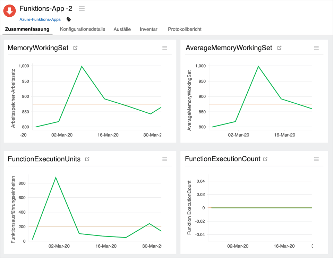The image size is (333, 258).
Task: Click the red down-arrow status icon
Action: [9, 11]
